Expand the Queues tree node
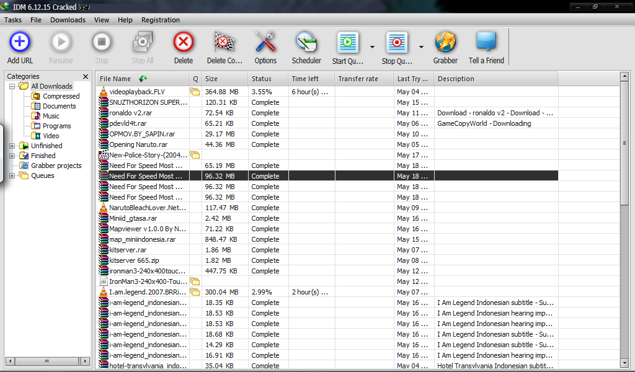This screenshot has width=635, height=372. [12, 175]
